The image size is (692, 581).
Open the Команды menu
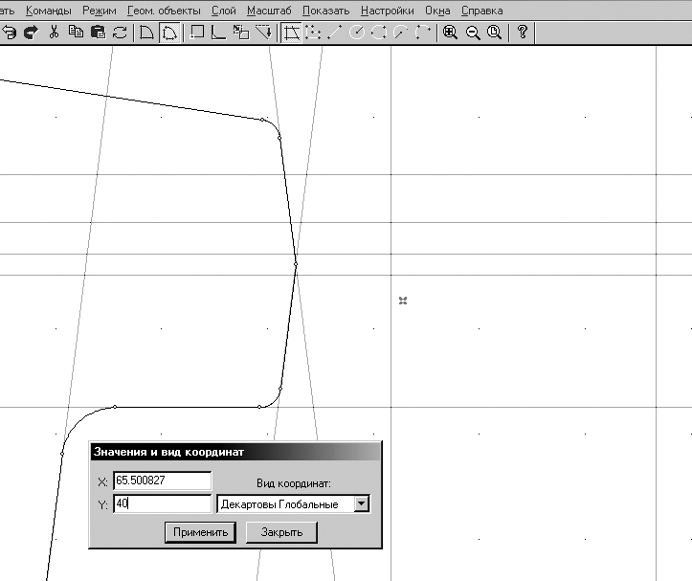(x=49, y=11)
